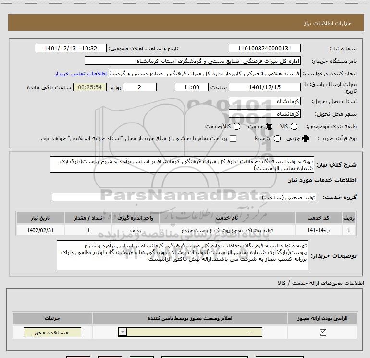This screenshot has width=370, height=358.
Task: Select the کالا radio button
Action: click(294, 126)
